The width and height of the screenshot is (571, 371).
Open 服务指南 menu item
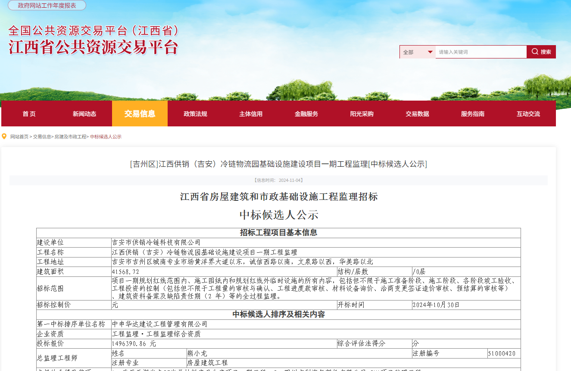[x=473, y=114]
